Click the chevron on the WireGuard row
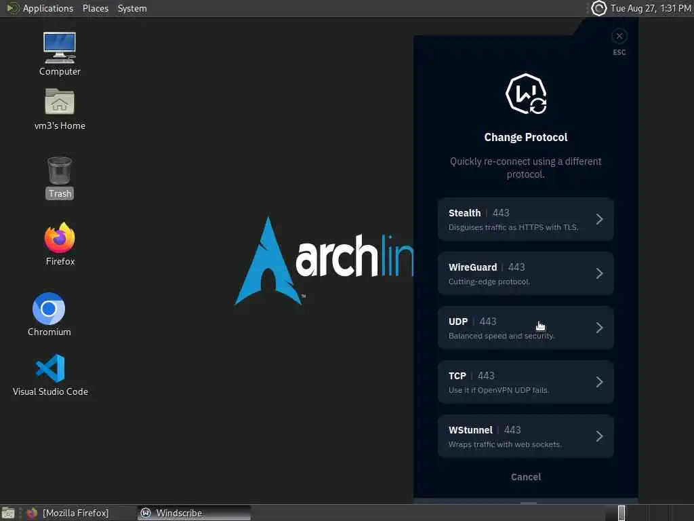Viewport: 694px width, 521px height. pyautogui.click(x=599, y=273)
